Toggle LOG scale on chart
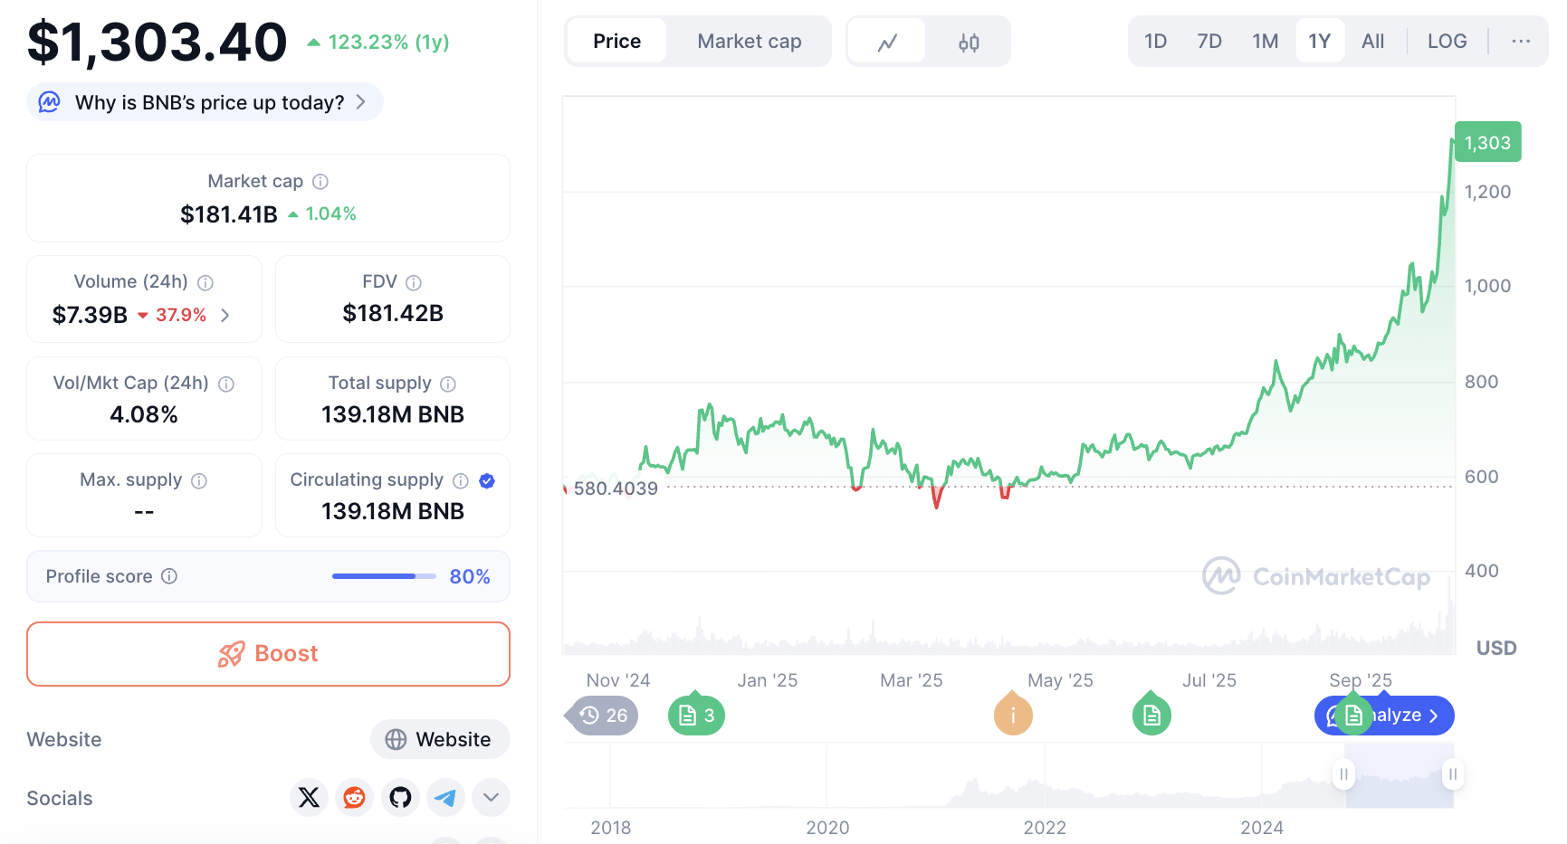The image size is (1567, 844). (1447, 42)
